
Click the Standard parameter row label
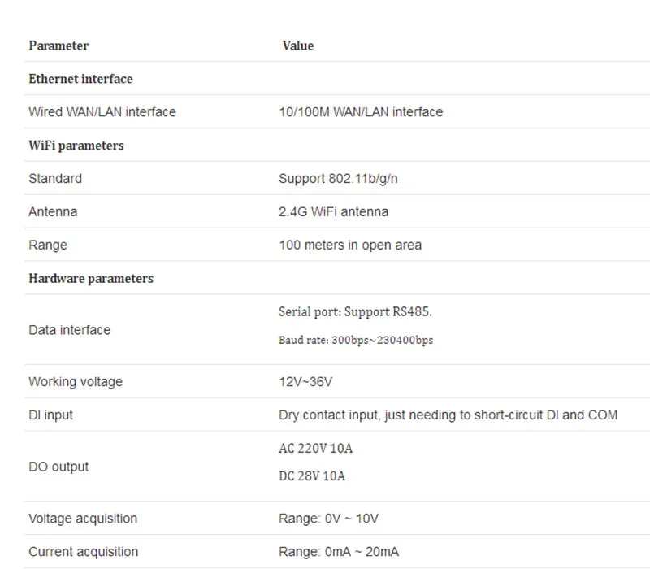click(x=55, y=178)
